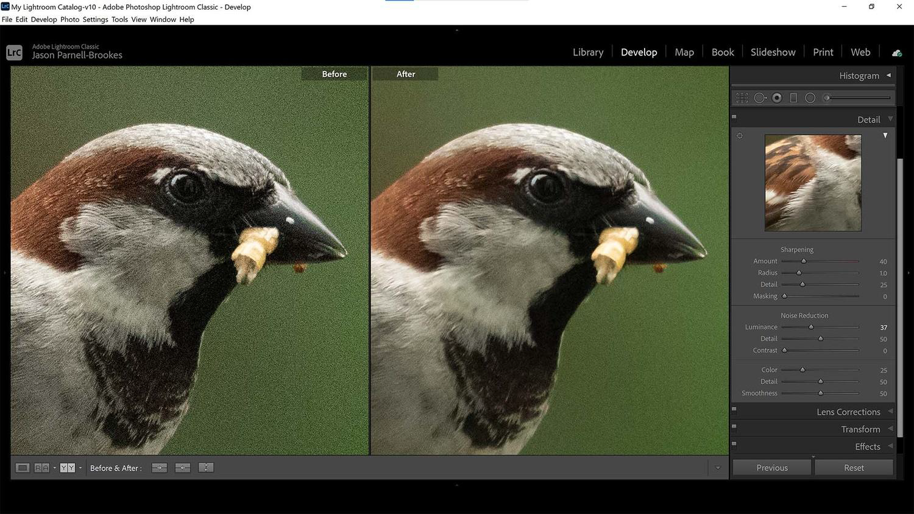Switch to the Map module
The height and width of the screenshot is (514, 914).
(684, 52)
